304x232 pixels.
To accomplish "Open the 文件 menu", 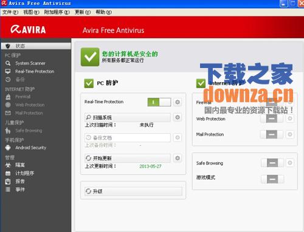I will [10, 12].
